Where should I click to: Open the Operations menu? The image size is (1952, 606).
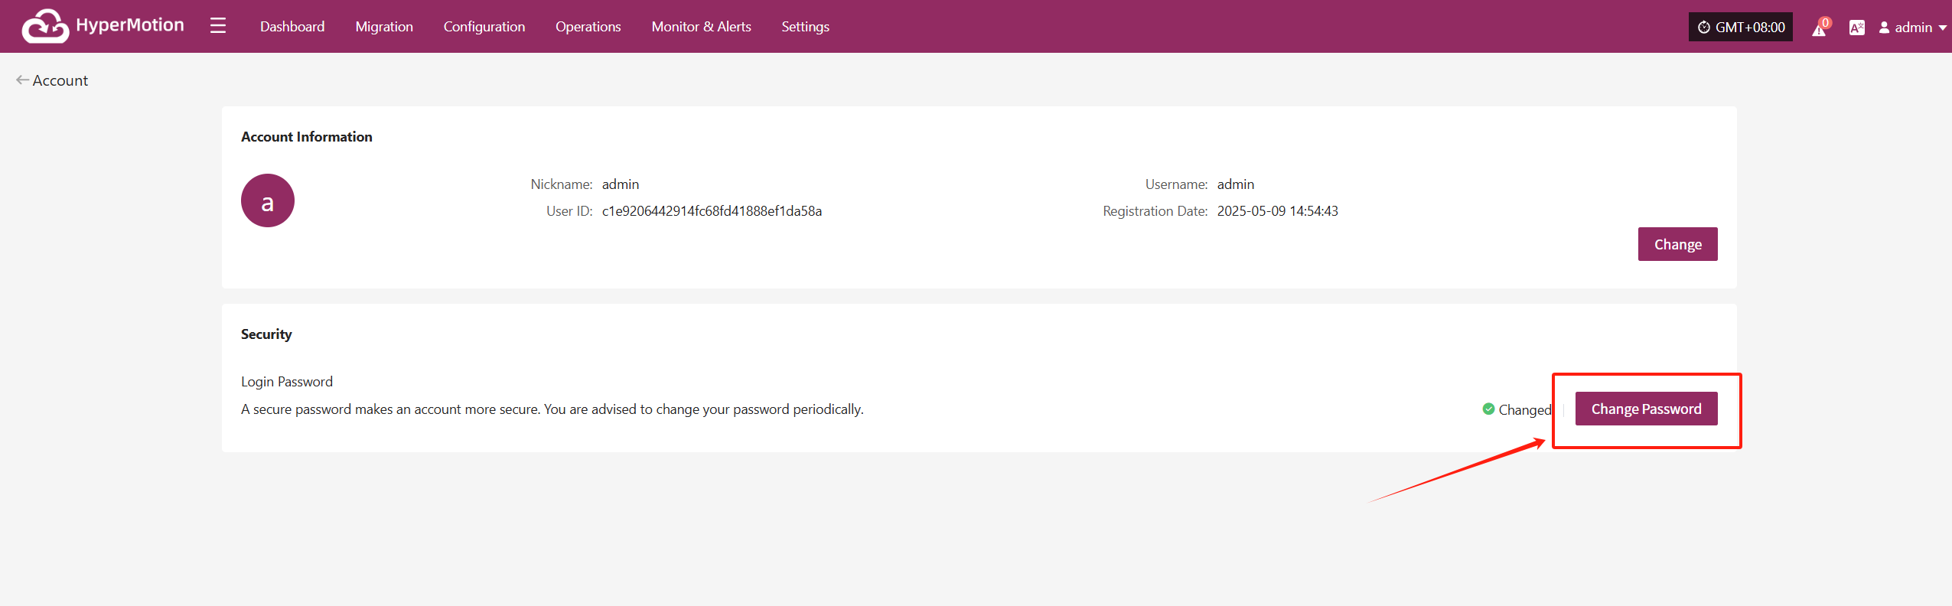click(x=588, y=27)
